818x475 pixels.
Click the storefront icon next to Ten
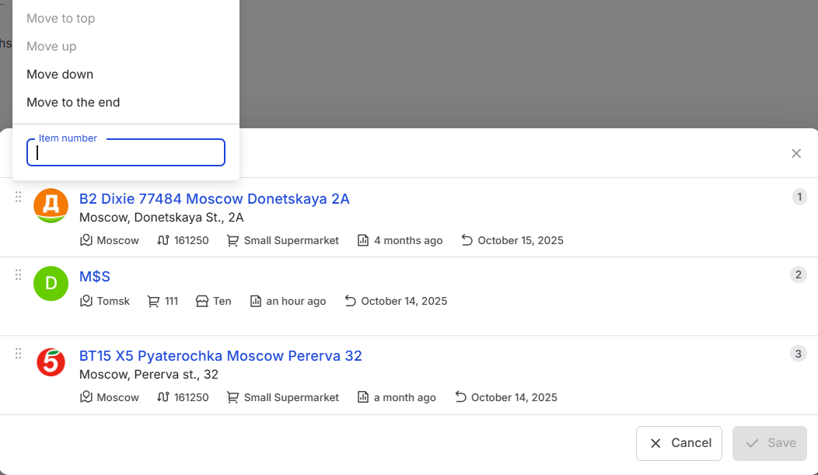point(202,301)
